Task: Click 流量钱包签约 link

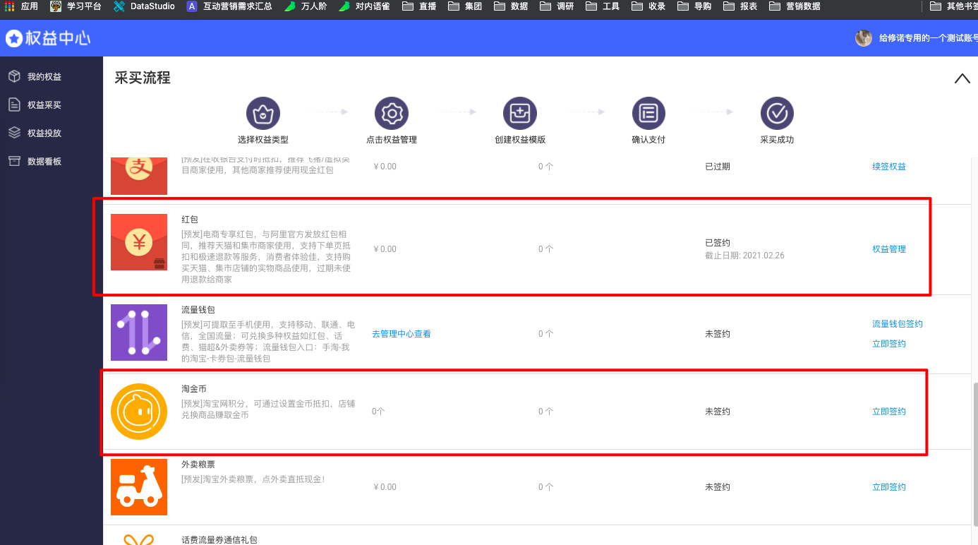Action: click(x=897, y=324)
